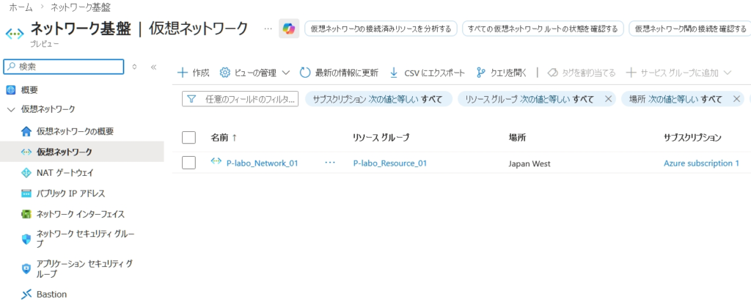
Task: Open the クエリを開く query icon
Action: 481,73
